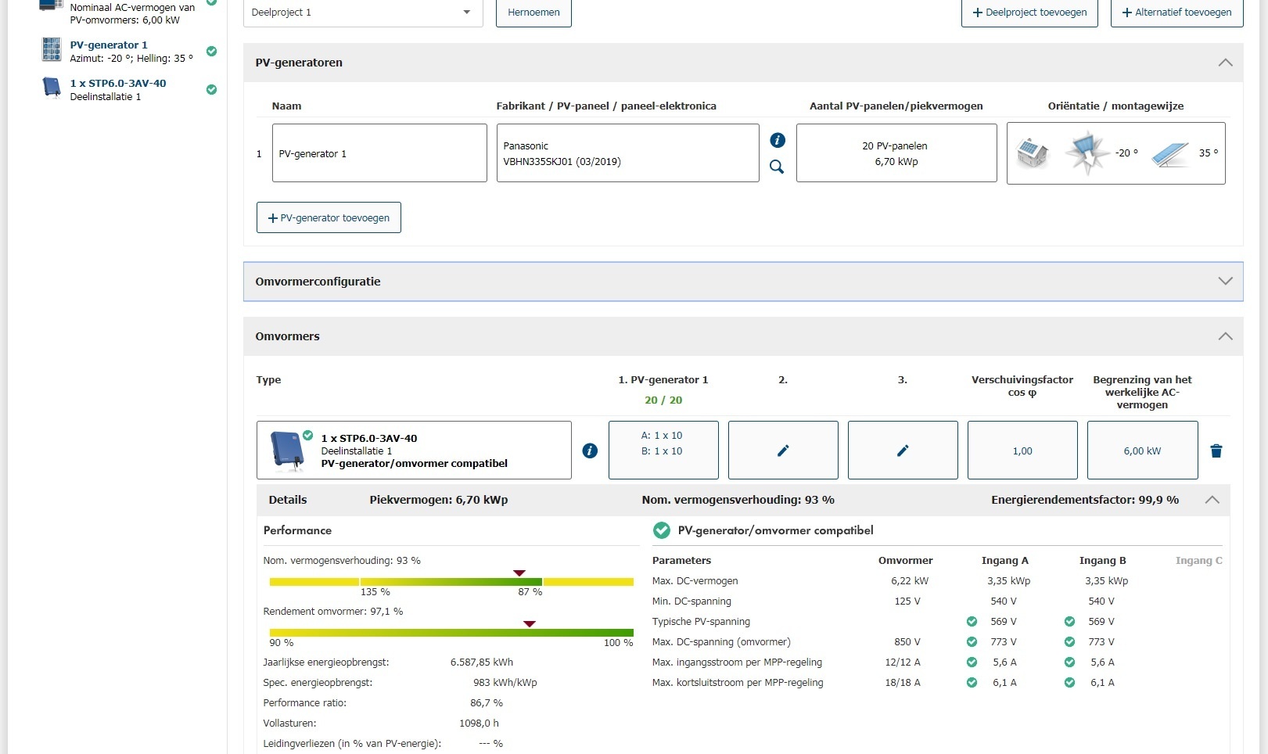
Task: Click PV-generator toevoegen button
Action: [x=329, y=217]
